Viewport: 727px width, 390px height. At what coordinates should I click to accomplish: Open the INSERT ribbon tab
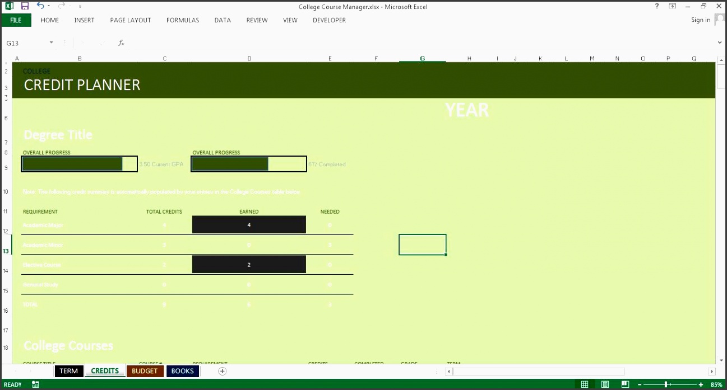click(84, 20)
